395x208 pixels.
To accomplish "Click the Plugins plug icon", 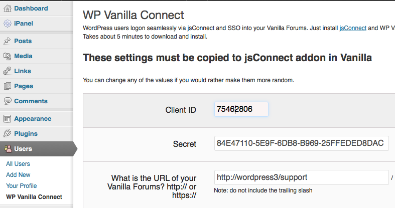I will tap(7, 134).
